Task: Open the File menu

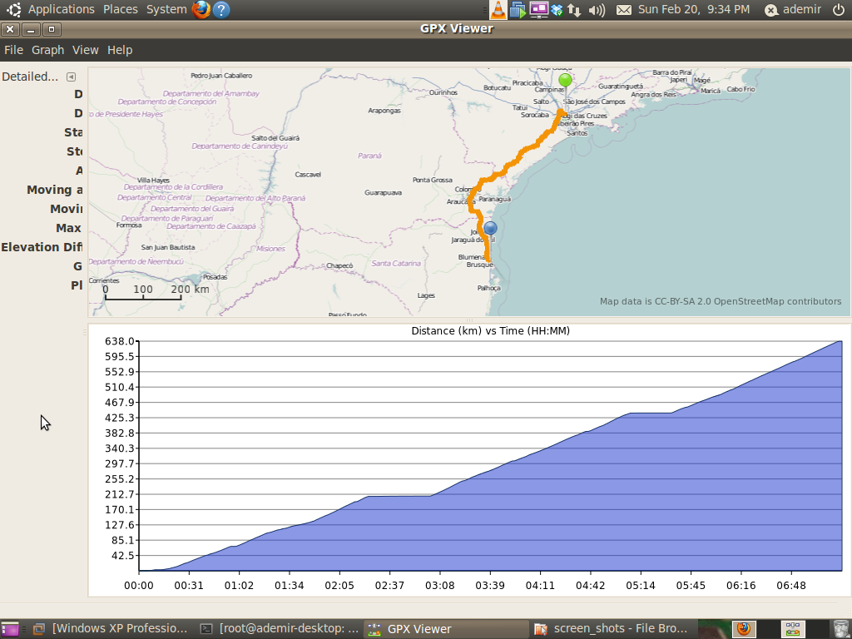Action: click(x=13, y=50)
